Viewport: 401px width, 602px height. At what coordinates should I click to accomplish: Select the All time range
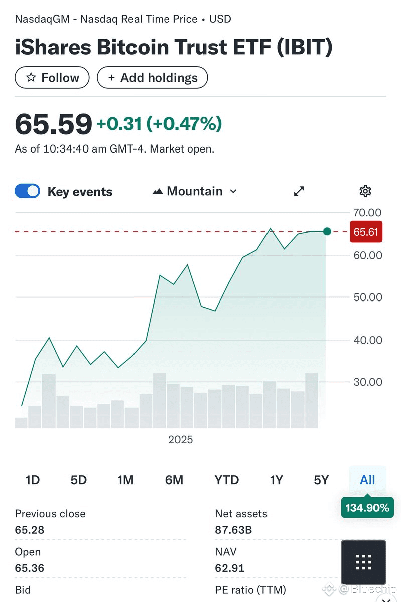pos(367,480)
